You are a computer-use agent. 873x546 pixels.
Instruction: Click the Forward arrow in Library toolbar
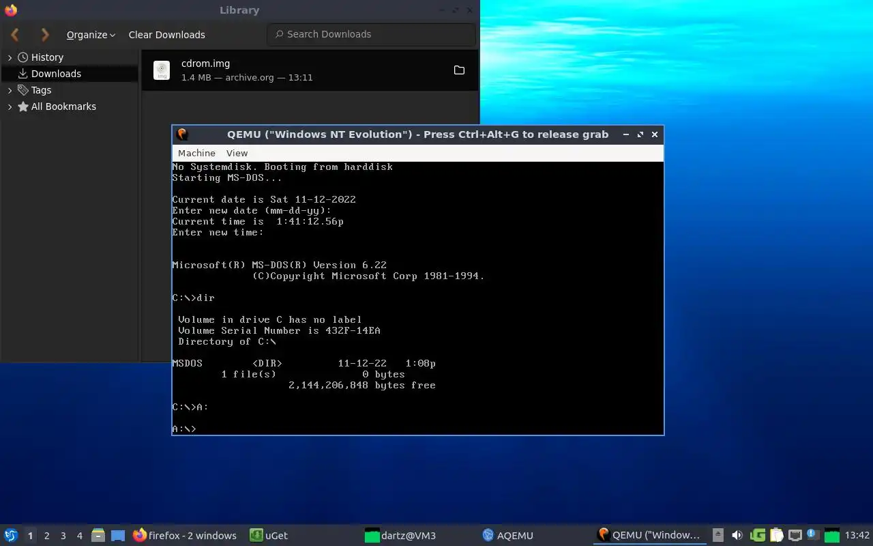tap(45, 34)
